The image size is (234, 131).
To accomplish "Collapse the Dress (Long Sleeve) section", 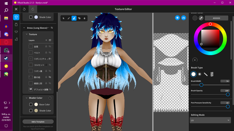I will 24,28.
